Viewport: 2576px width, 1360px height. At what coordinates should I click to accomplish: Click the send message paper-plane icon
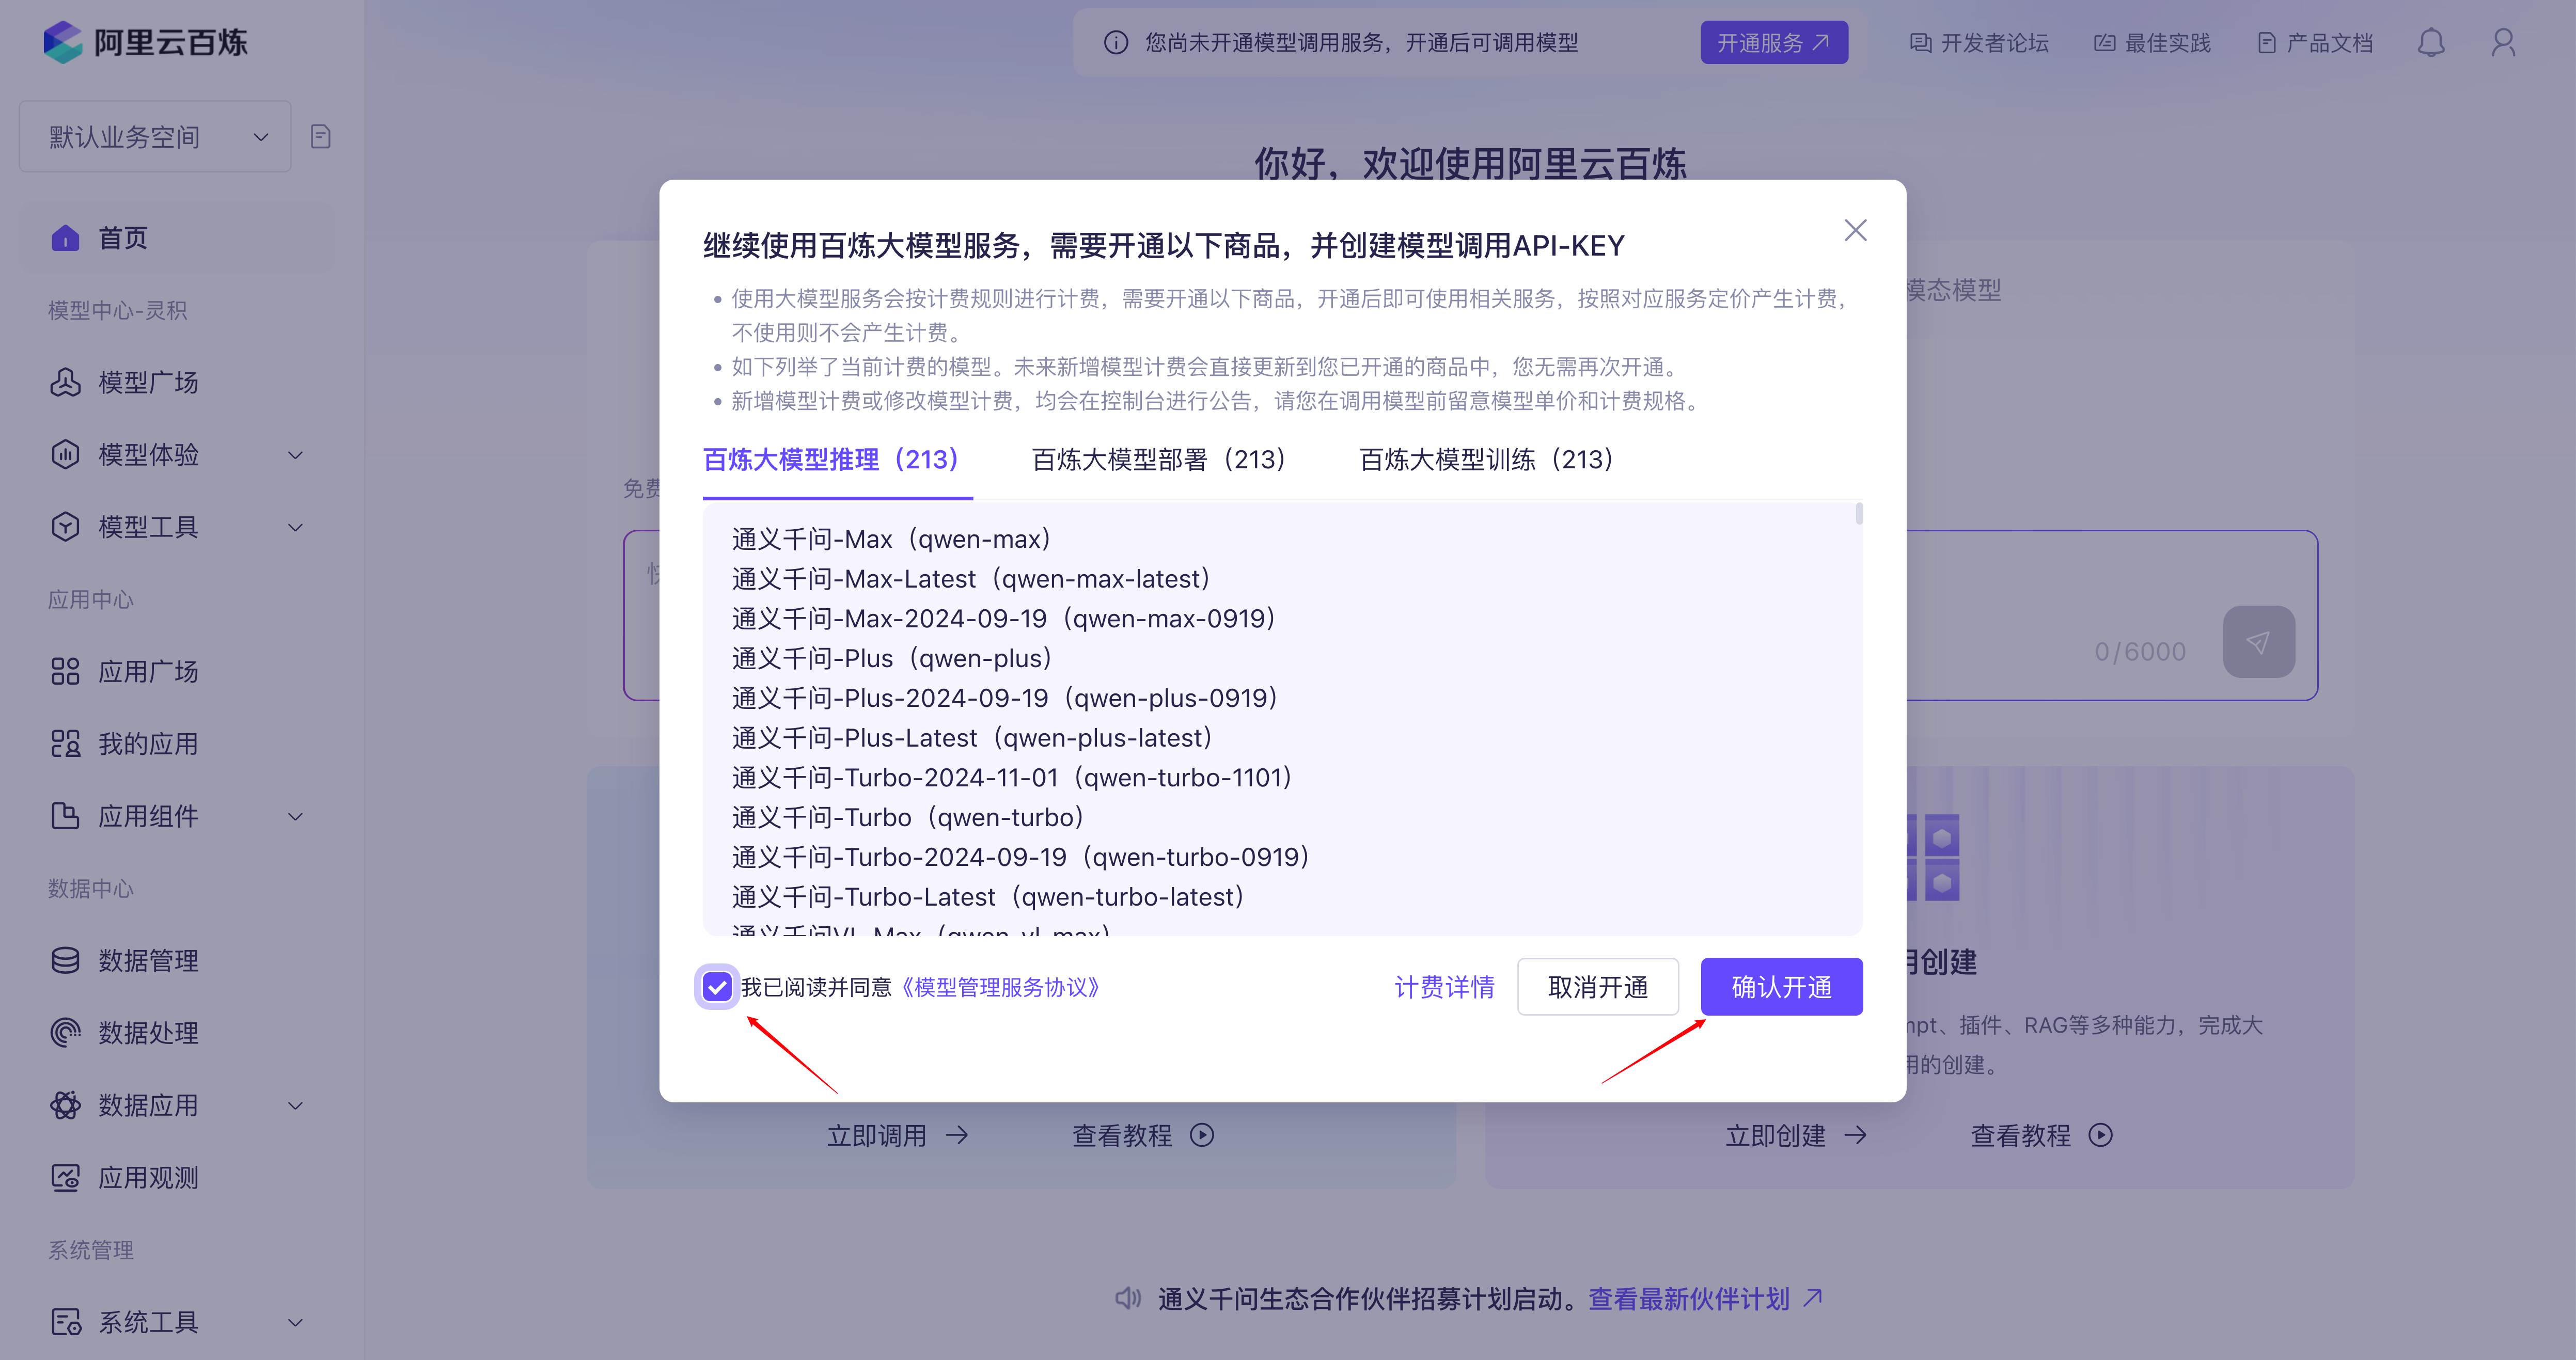click(2259, 641)
